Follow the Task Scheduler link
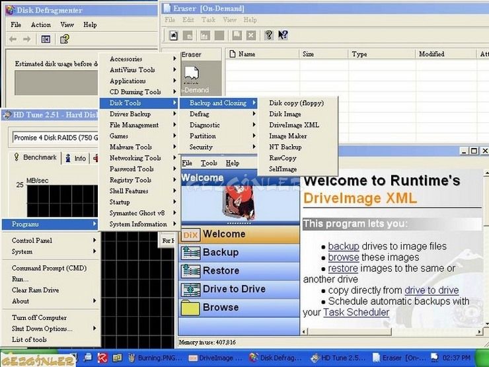 (x=356, y=312)
